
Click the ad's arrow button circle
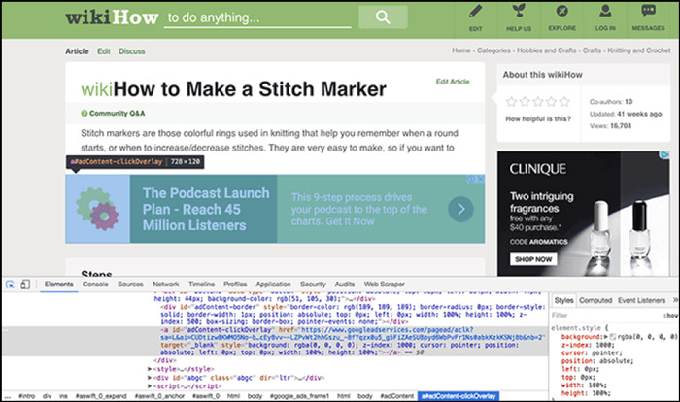[x=460, y=209]
